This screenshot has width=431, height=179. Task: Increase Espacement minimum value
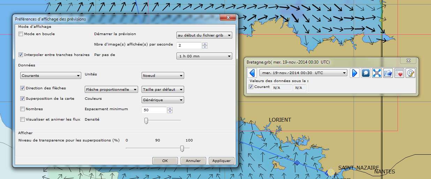pos(170,108)
